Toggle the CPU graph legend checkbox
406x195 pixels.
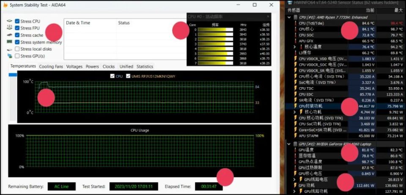click(112, 76)
